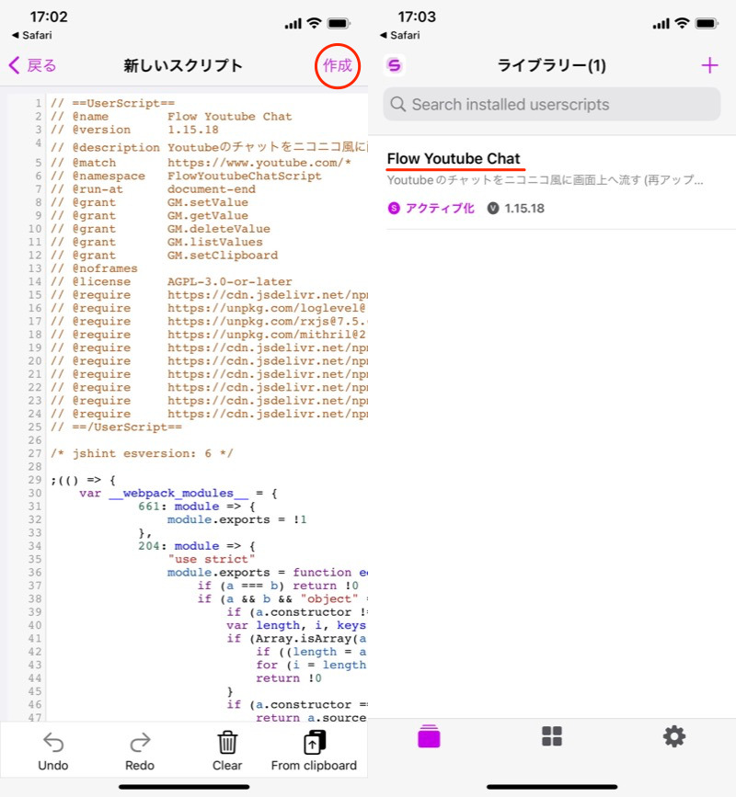Tap the @license AGPL-3.0-or-later line
Image resolution: width=736 pixels, height=797 pixels.
point(170,281)
